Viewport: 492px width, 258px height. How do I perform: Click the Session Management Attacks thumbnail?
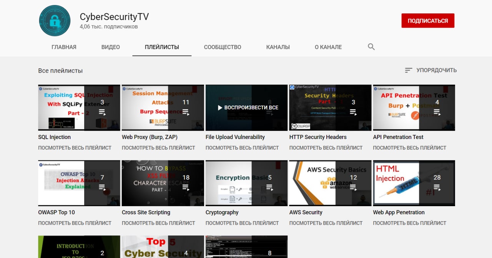[x=163, y=107]
